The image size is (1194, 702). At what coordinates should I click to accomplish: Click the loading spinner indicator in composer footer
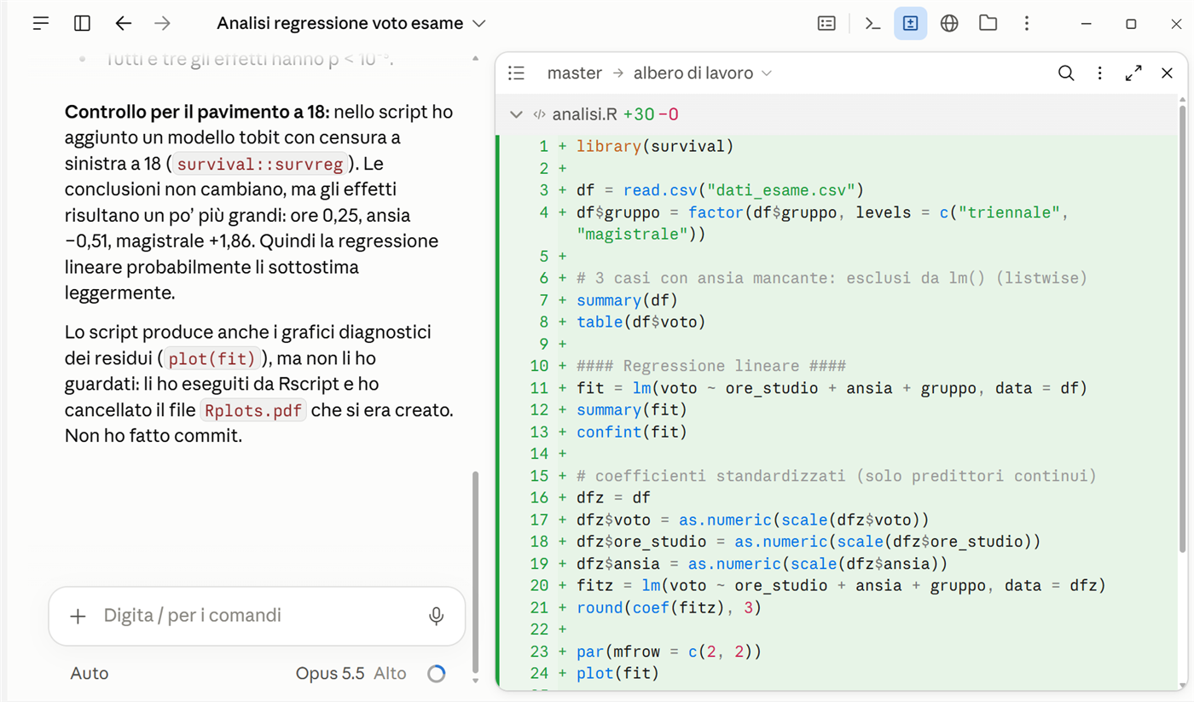click(x=437, y=674)
